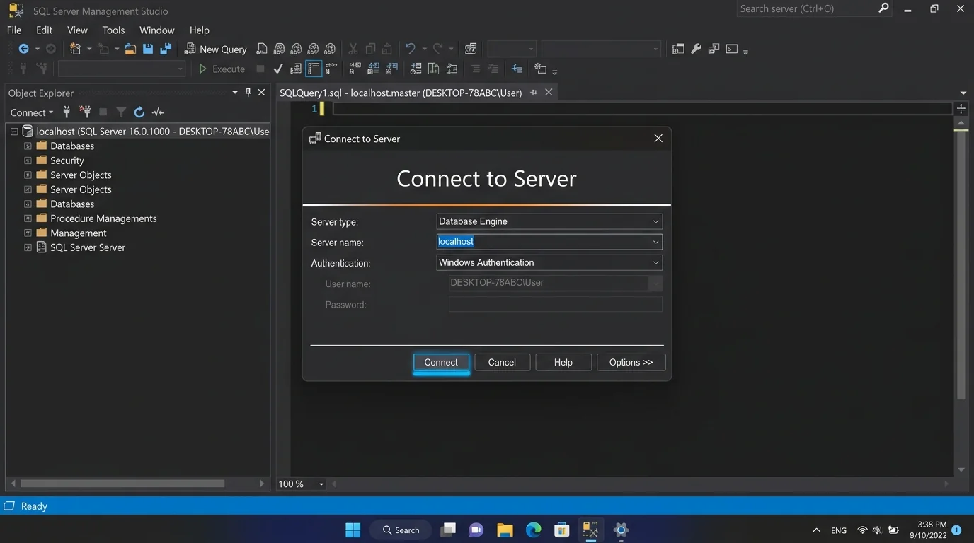Open the Authentication dropdown
Screen dimensions: 974x543
click(x=655, y=262)
